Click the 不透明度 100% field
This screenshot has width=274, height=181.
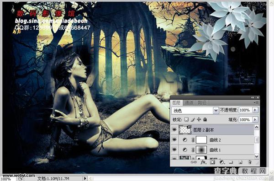[246, 110]
